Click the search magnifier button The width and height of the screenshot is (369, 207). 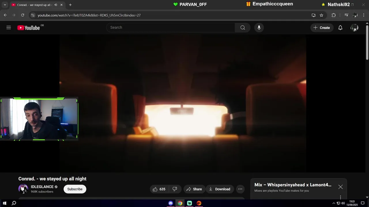click(242, 28)
